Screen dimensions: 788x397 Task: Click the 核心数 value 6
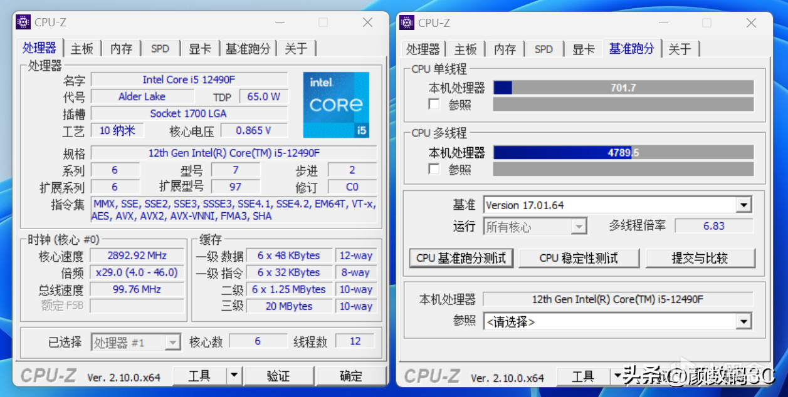[x=258, y=341]
